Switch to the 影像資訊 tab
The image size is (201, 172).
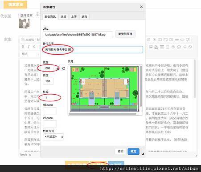[50, 16]
